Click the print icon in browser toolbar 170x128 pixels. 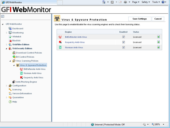[126, 2]
